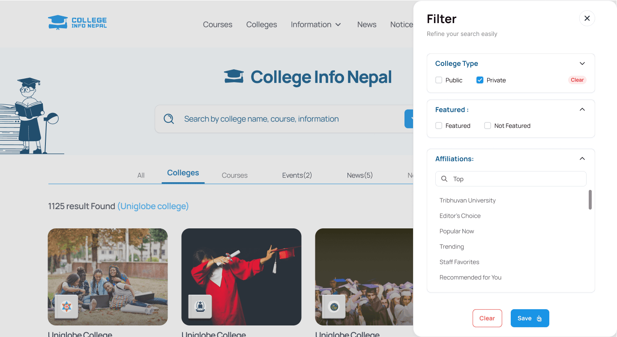Switch to the Courses results tab

[x=235, y=175]
